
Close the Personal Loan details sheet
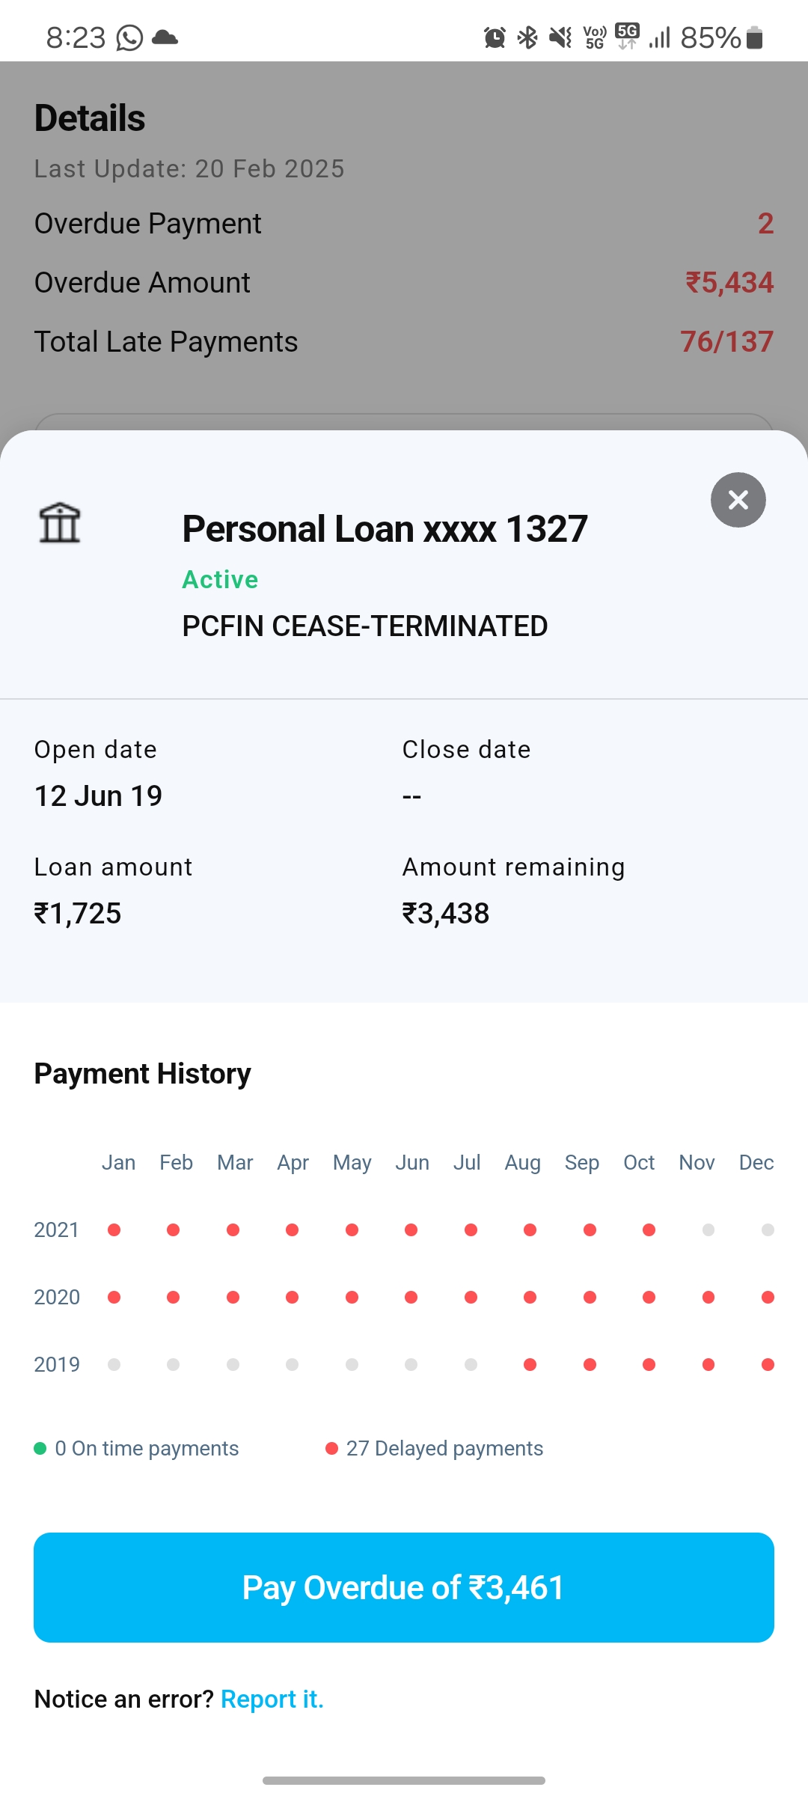tap(738, 500)
